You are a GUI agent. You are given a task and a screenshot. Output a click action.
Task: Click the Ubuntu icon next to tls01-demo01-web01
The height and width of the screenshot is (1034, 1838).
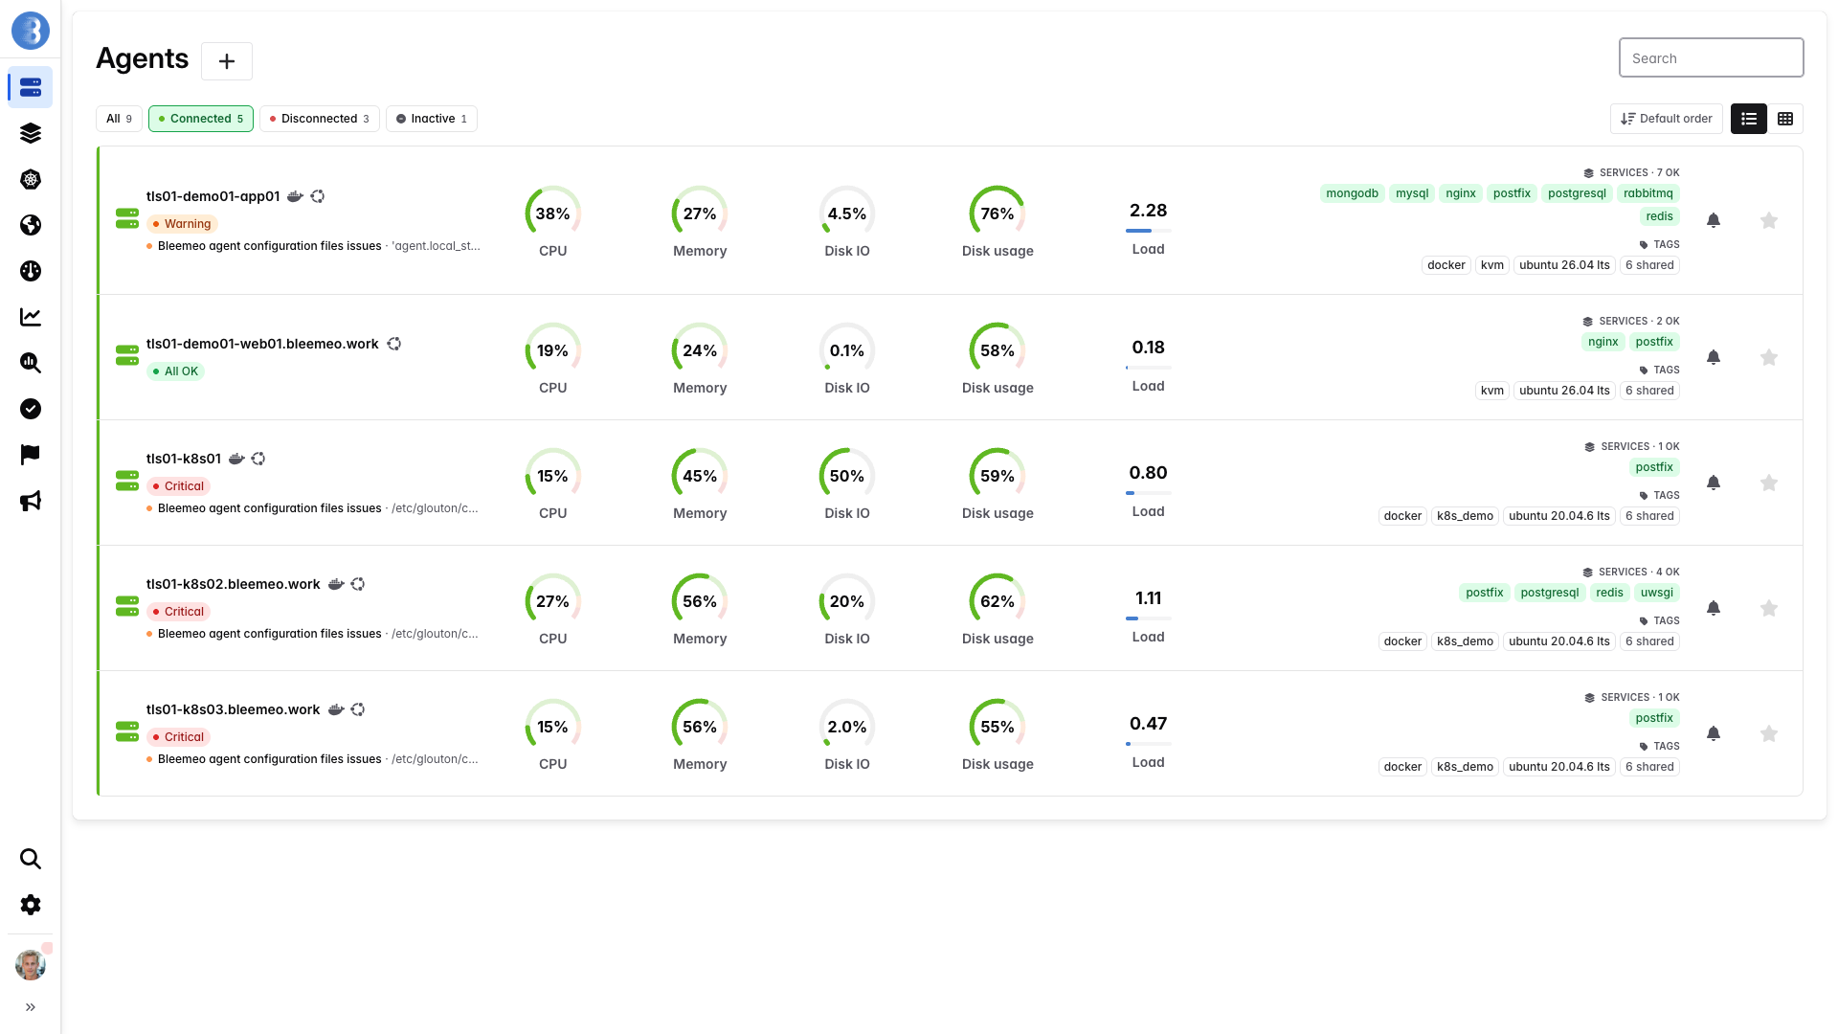click(393, 344)
